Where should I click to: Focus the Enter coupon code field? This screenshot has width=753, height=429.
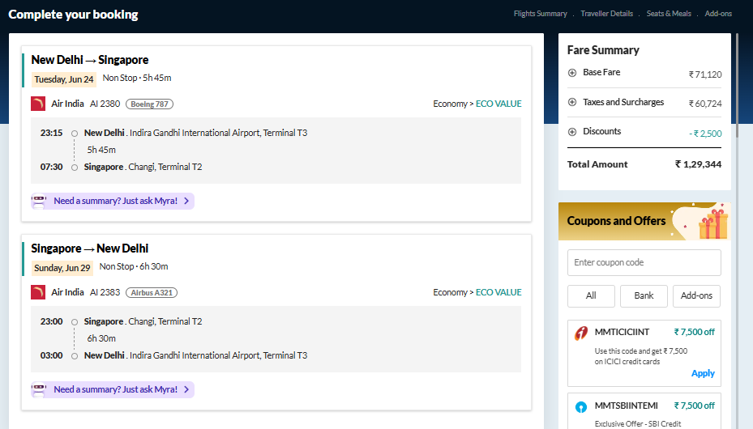[x=644, y=263]
